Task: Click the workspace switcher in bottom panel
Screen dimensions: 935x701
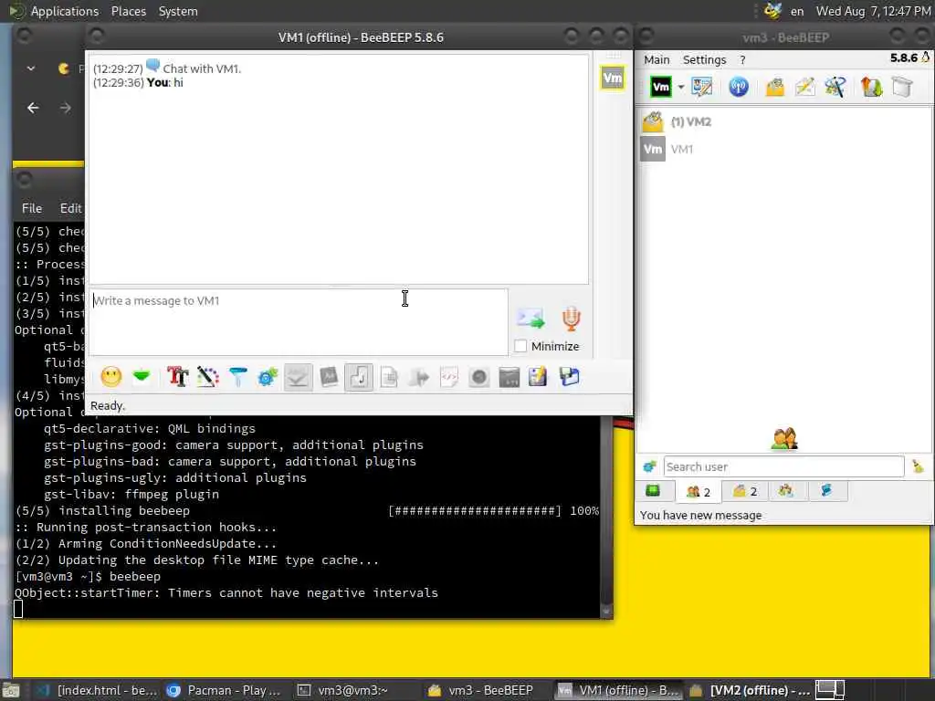Action: [829, 690]
